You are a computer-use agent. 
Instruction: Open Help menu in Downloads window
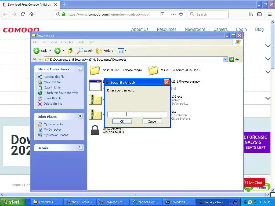click(x=91, y=42)
